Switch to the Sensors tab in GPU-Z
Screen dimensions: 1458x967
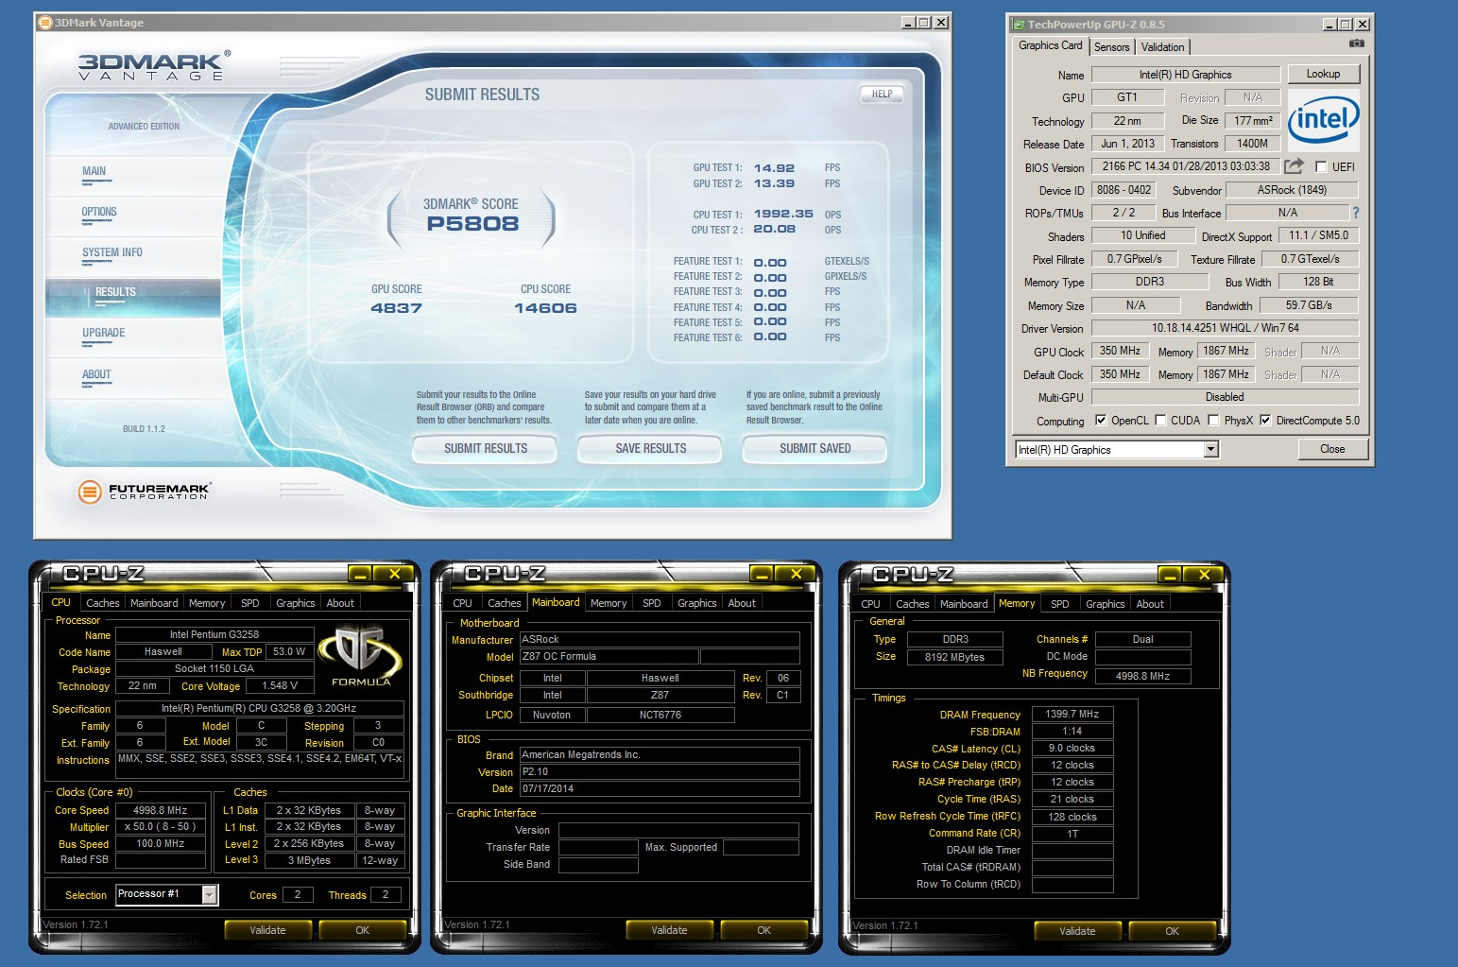[x=1112, y=47]
